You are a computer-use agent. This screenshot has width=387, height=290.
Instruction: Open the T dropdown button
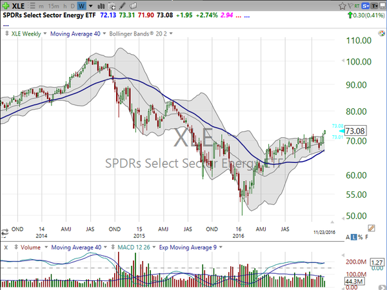click(375, 6)
